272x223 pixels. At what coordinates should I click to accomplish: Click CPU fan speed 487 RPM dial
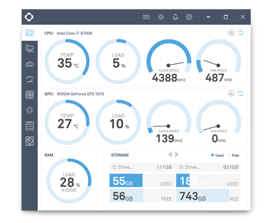tap(219, 60)
